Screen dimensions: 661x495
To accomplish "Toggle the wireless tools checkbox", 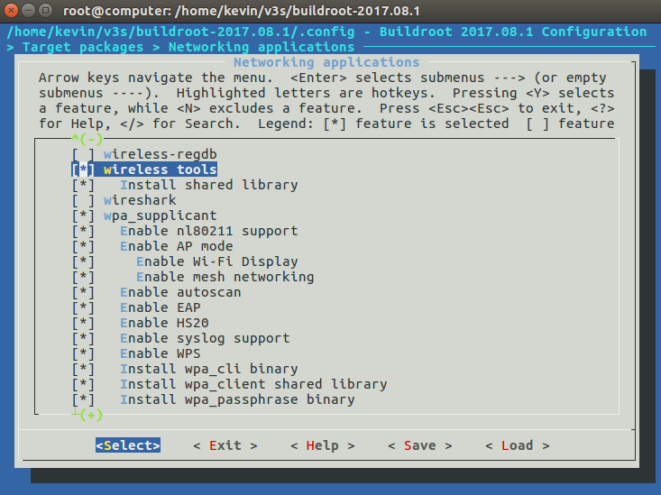I will click(83, 170).
